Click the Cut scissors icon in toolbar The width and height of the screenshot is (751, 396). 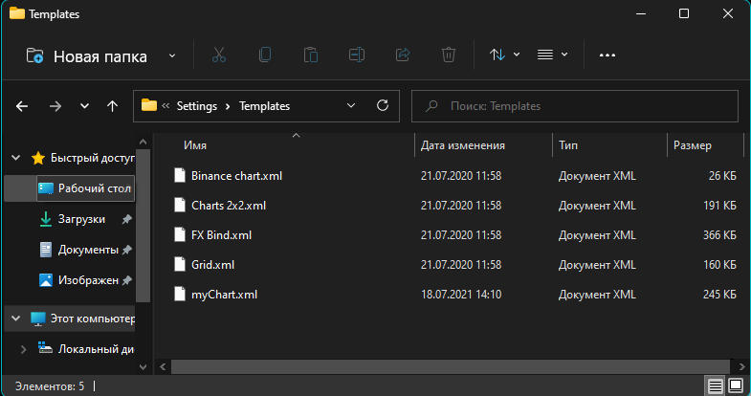click(218, 55)
